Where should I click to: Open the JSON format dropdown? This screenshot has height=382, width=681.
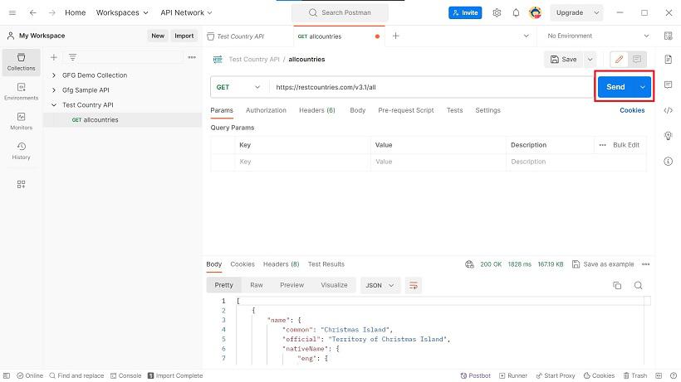pyautogui.click(x=380, y=285)
